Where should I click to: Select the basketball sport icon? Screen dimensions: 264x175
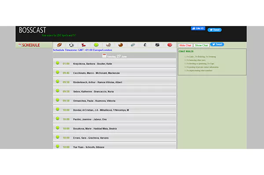click(x=121, y=45)
